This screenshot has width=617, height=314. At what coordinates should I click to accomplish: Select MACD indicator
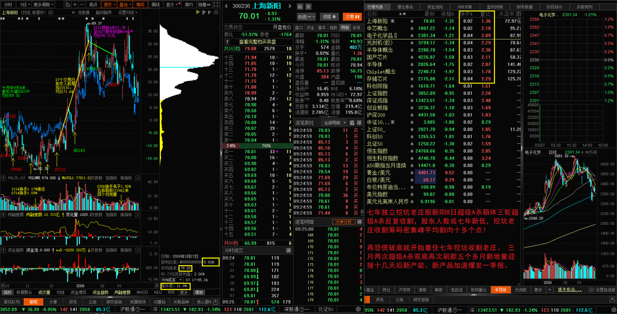[142, 293]
